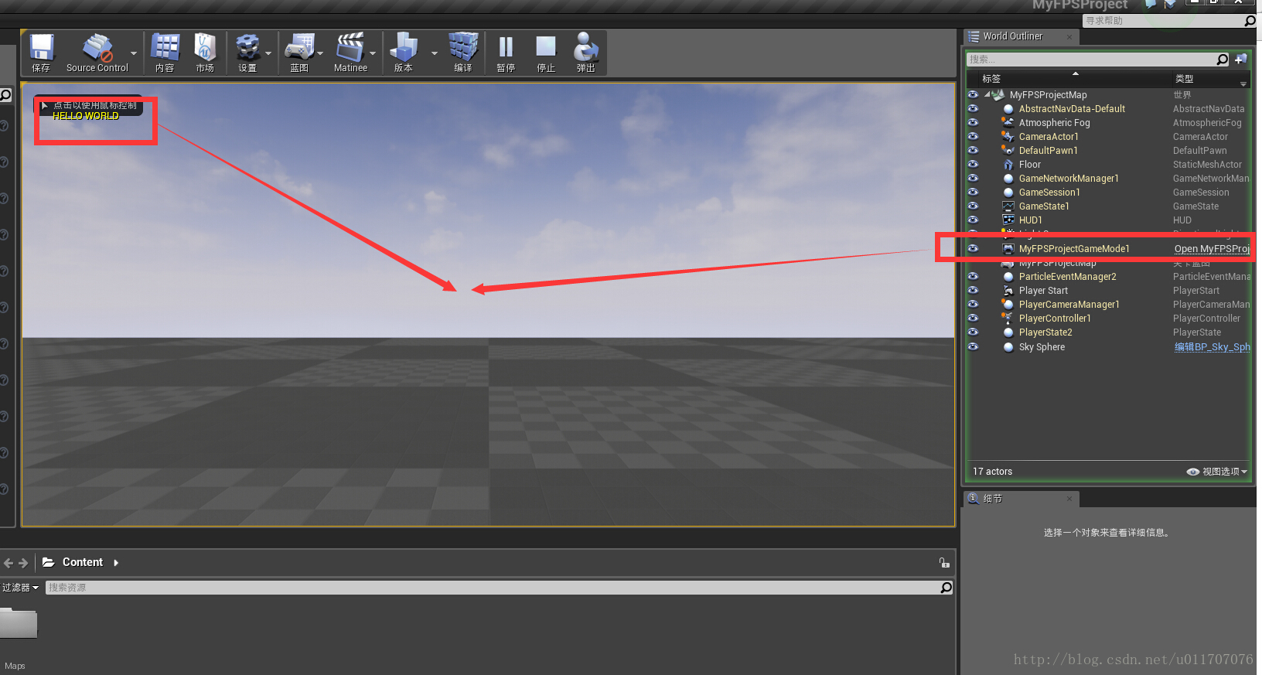Select AbstractNavData-Default in outliner
Screen dimensions: 1262x675
pos(1072,109)
